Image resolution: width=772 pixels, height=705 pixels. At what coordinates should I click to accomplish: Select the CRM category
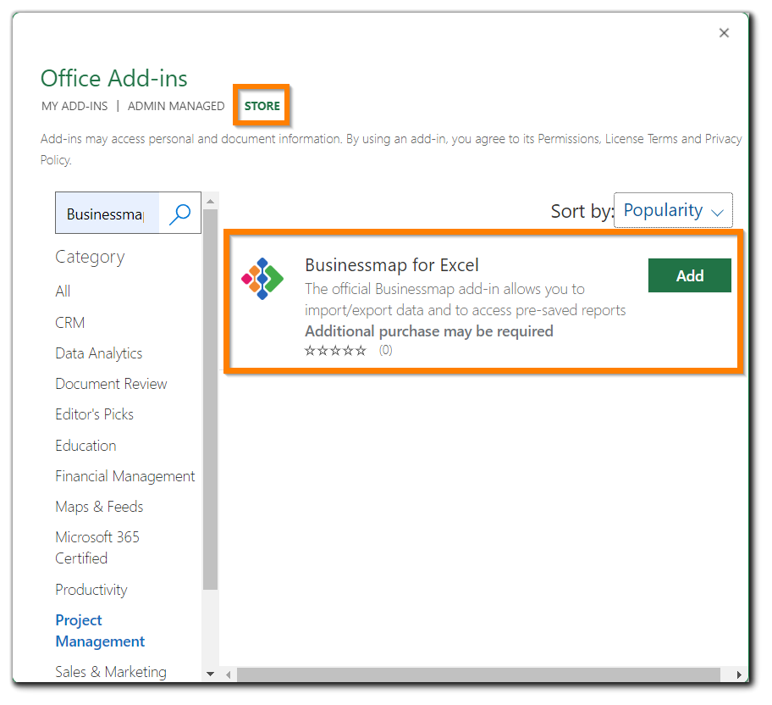70,323
